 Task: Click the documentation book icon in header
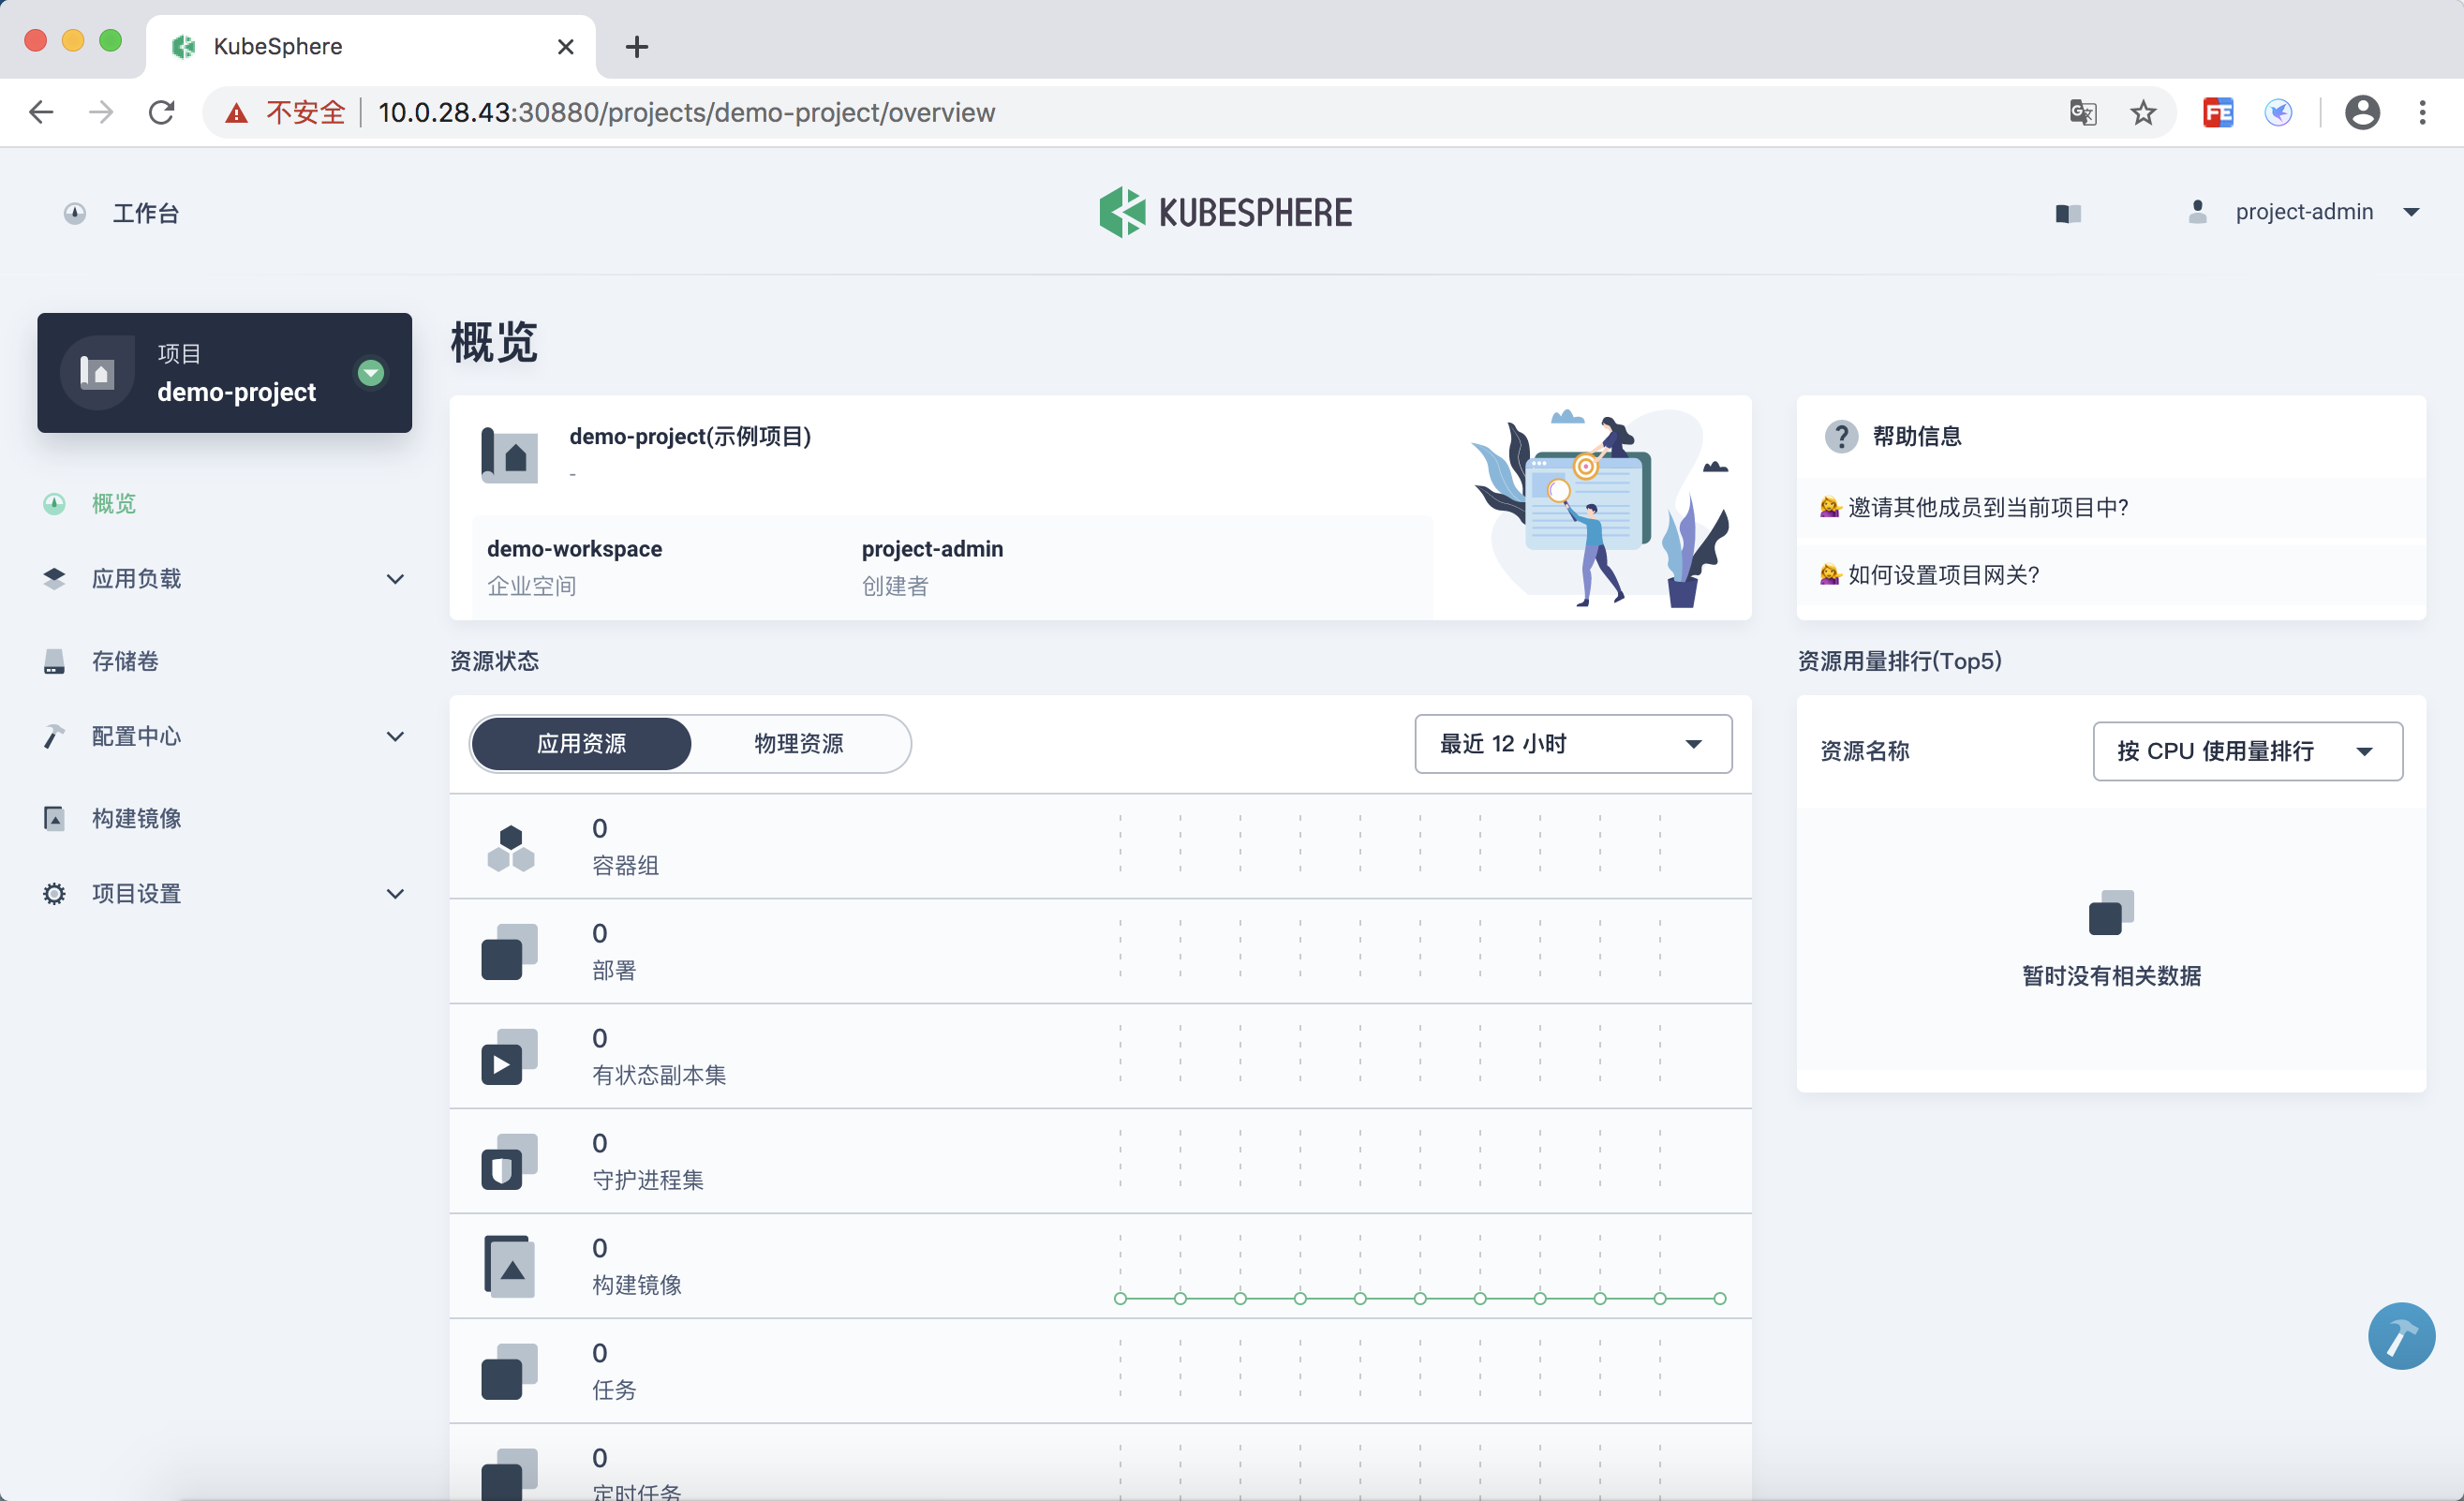[2068, 213]
